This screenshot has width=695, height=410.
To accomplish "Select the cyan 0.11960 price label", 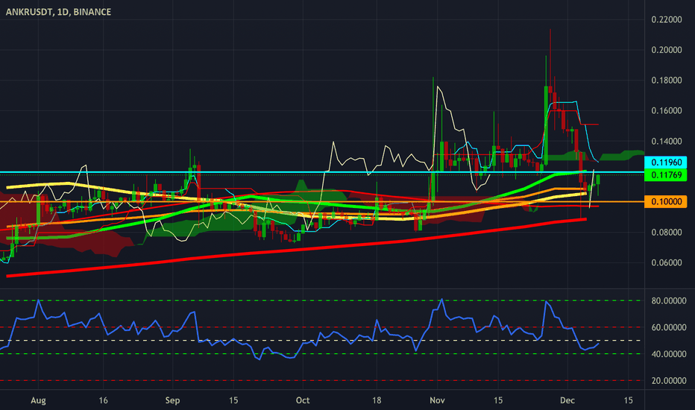I will (666, 163).
